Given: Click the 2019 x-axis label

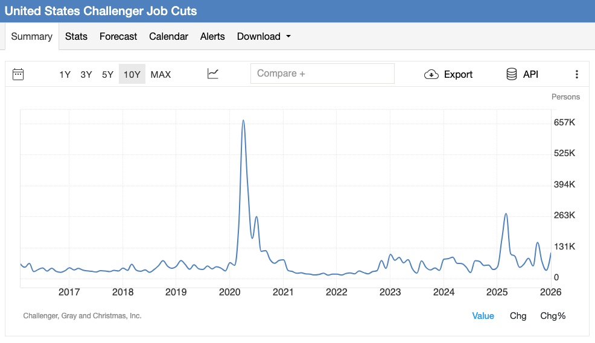Looking at the screenshot, I should [176, 292].
